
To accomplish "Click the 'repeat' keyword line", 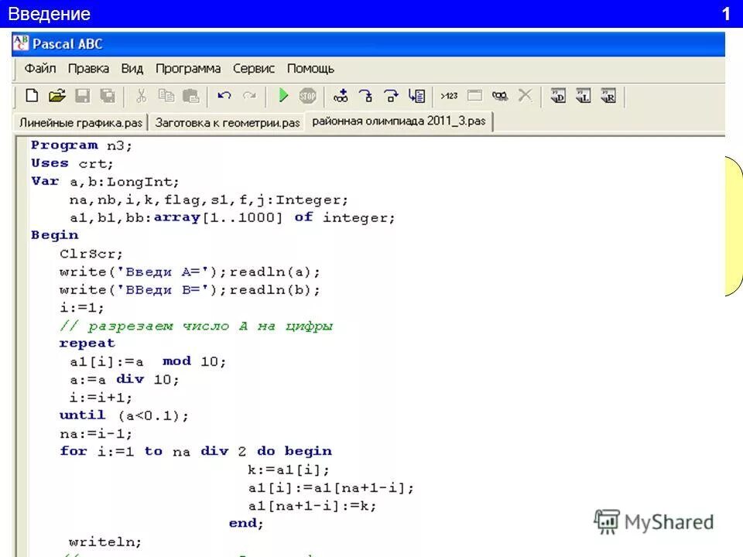I will click(x=87, y=343).
